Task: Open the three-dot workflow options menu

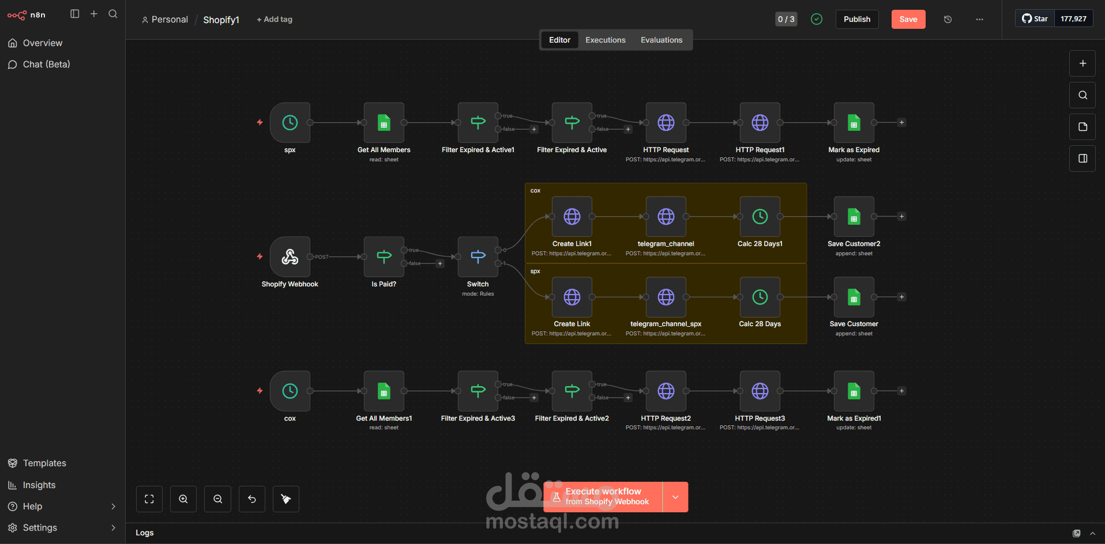Action: tap(979, 19)
